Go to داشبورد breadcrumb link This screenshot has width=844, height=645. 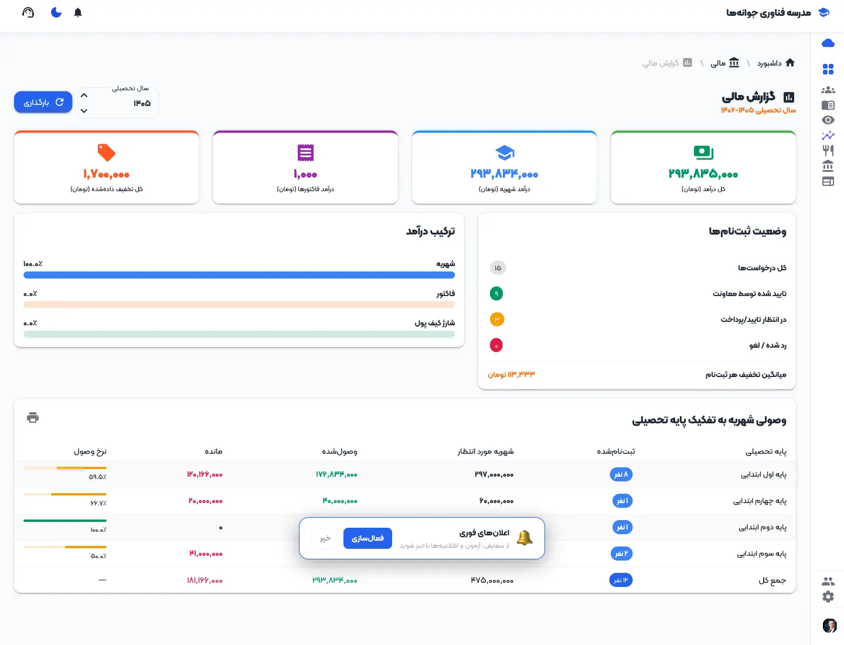[776, 63]
